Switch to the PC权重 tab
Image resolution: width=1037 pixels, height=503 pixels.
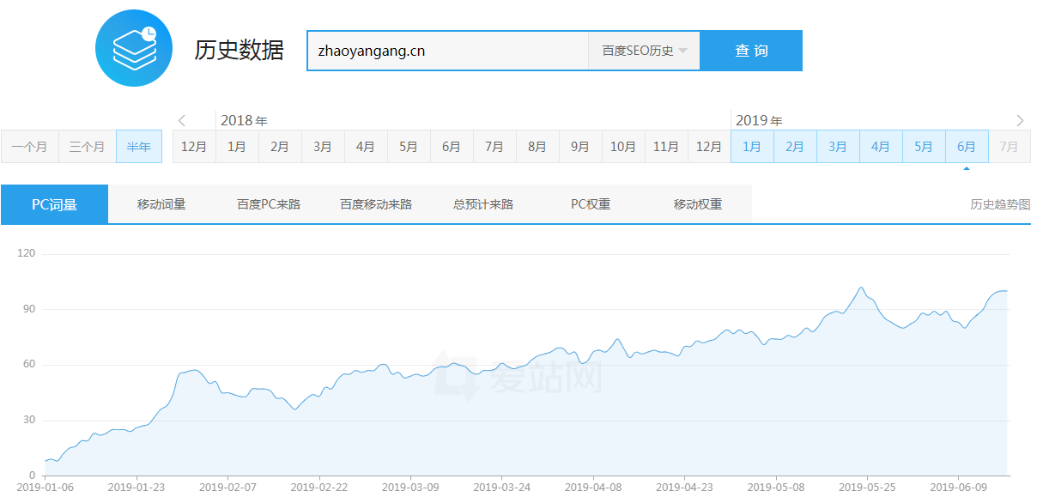[x=589, y=203]
